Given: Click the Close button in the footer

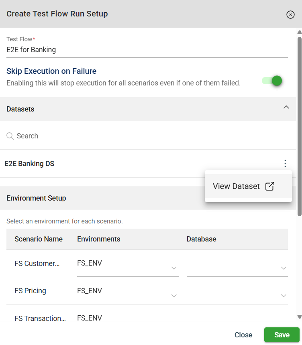Looking at the screenshot, I should 243,335.
